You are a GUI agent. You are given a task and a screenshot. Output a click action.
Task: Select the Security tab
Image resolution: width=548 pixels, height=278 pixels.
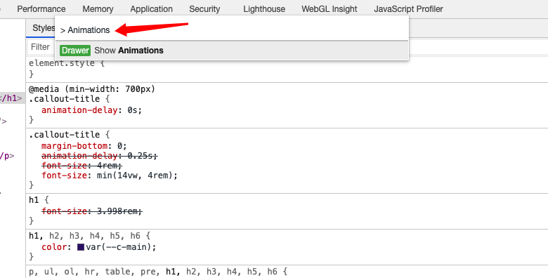tap(204, 9)
